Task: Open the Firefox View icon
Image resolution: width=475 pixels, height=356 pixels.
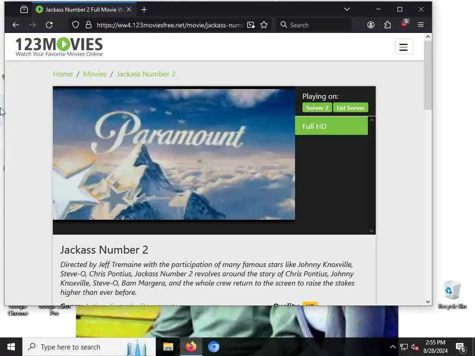Action: click(x=24, y=10)
